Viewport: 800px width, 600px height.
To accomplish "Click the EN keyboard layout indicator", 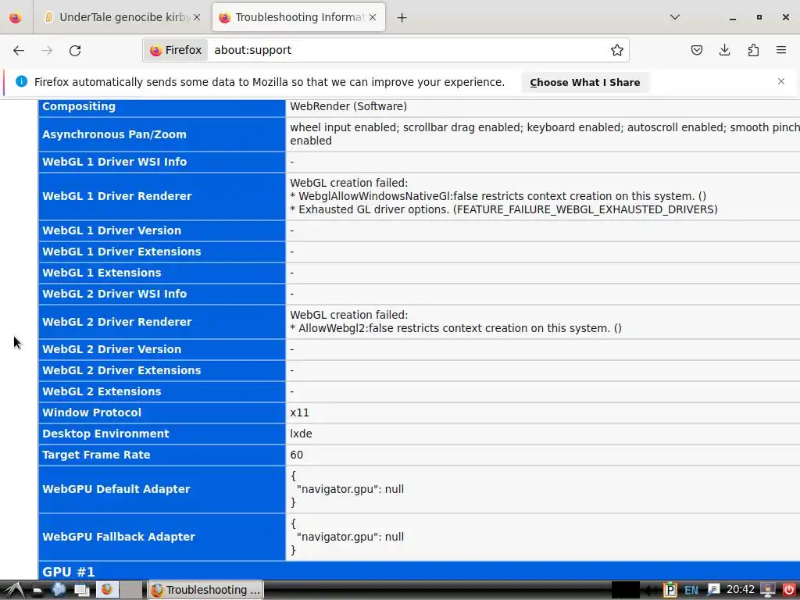I will click(691, 591).
